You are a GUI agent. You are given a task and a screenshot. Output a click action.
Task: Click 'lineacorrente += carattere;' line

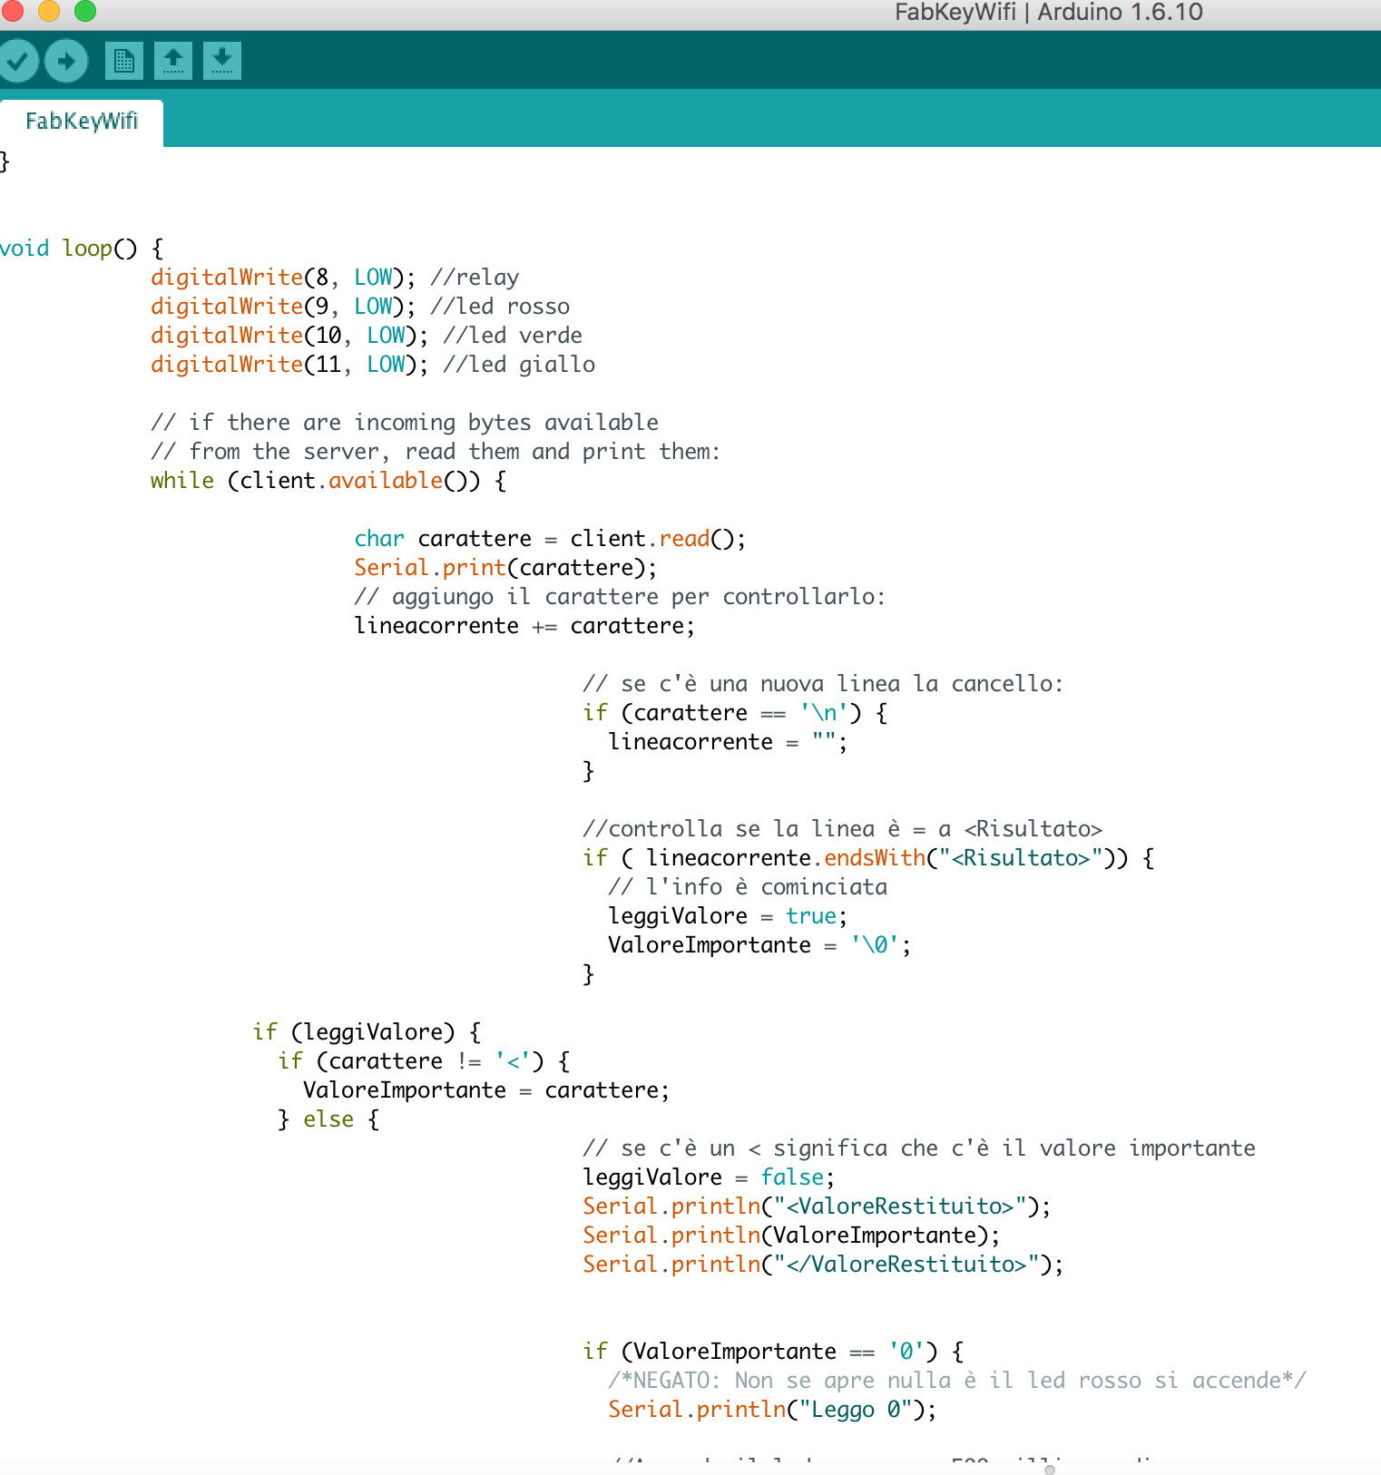coord(524,626)
